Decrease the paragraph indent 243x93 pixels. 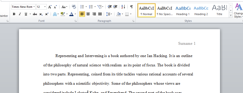[x=110, y=7]
